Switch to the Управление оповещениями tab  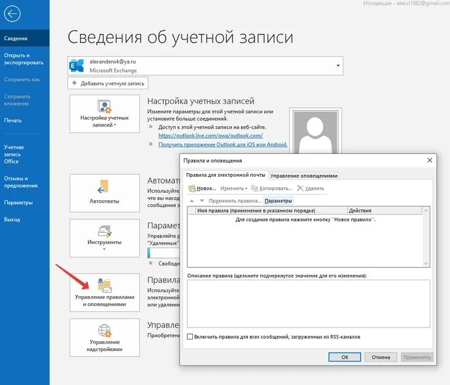click(x=304, y=176)
